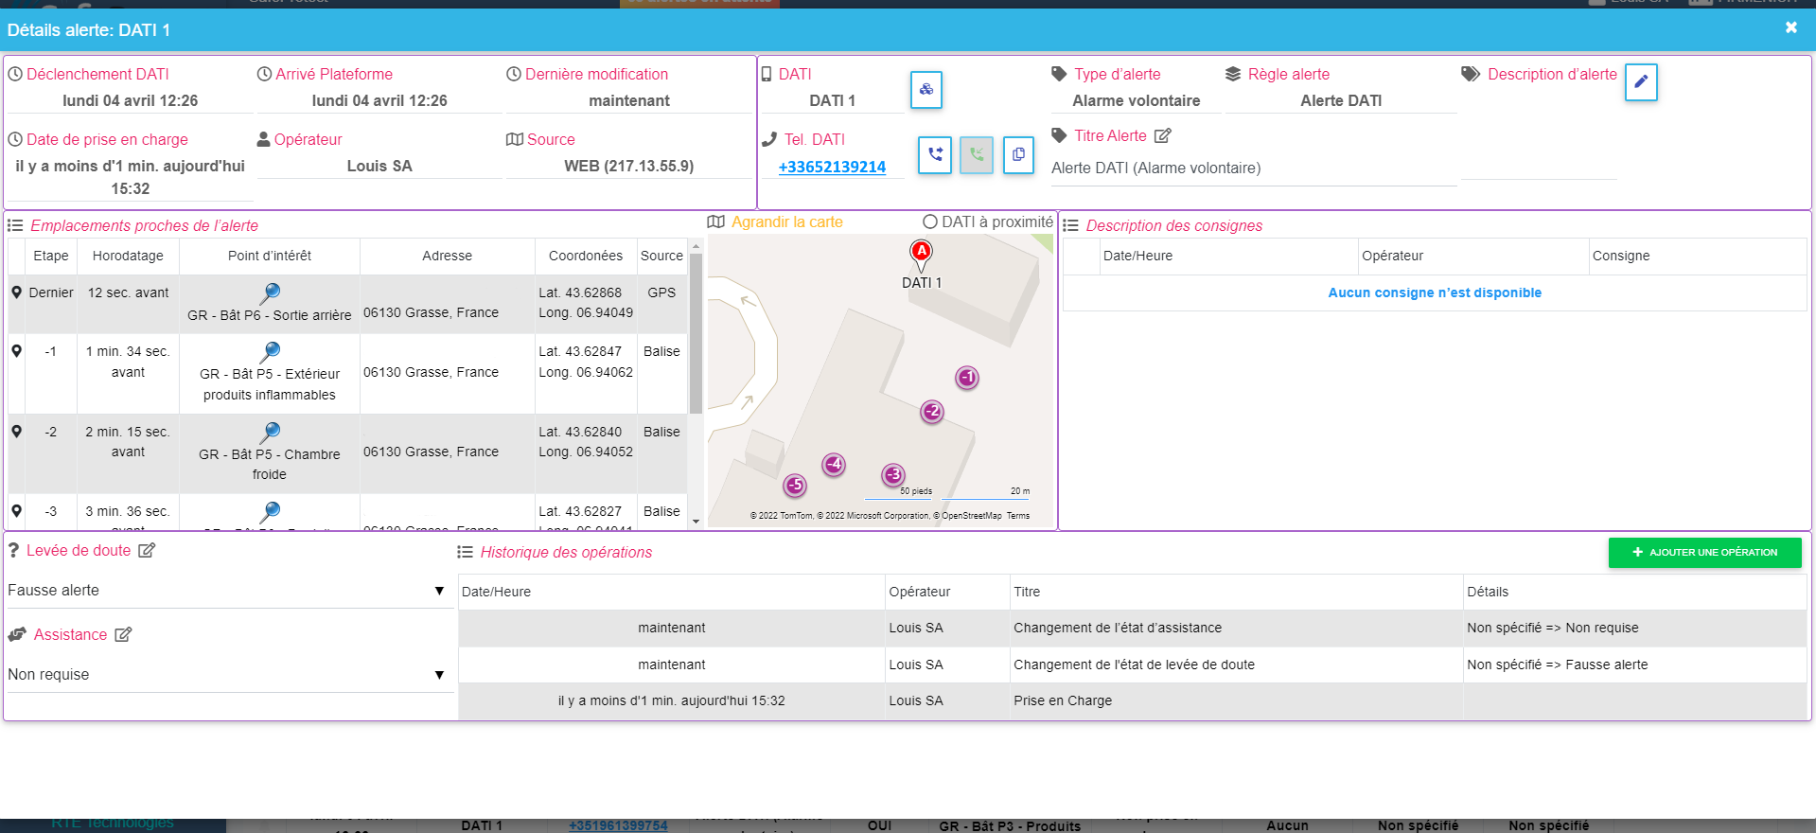Click Coordonées column header
Image resolution: width=1816 pixels, height=833 pixels.
click(x=586, y=256)
